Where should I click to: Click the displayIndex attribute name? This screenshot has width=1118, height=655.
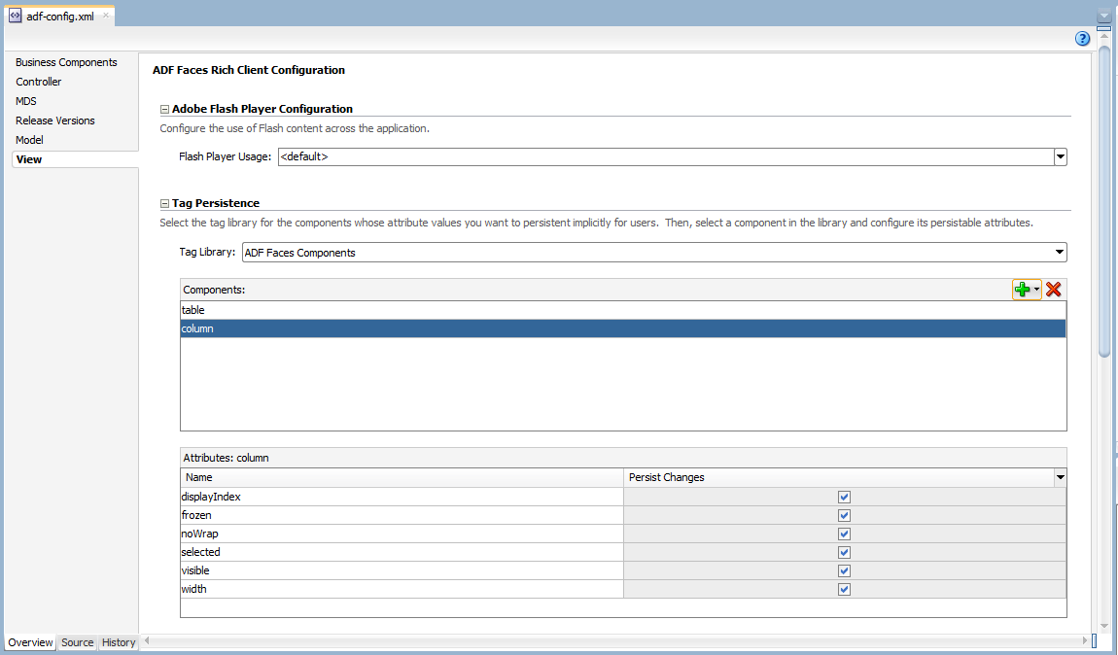click(x=211, y=497)
